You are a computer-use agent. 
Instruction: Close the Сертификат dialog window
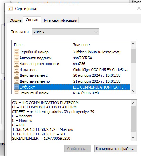point(139,8)
